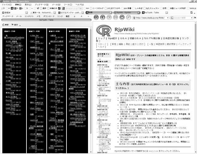The width and height of the screenshot is (197, 154).
Task: Open the Slashdot.jp link in NaTsuMi table
Action: point(10,65)
